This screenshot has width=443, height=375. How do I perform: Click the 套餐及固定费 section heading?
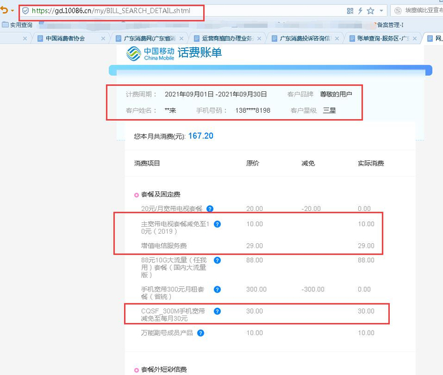click(x=161, y=194)
